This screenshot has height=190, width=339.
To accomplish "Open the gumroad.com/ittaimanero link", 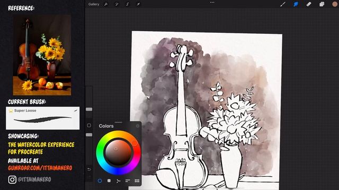I will (x=40, y=168).
